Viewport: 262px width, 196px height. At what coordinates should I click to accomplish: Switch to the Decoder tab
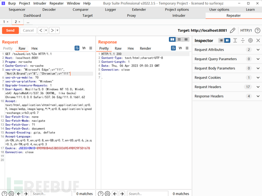coord(49,9)
